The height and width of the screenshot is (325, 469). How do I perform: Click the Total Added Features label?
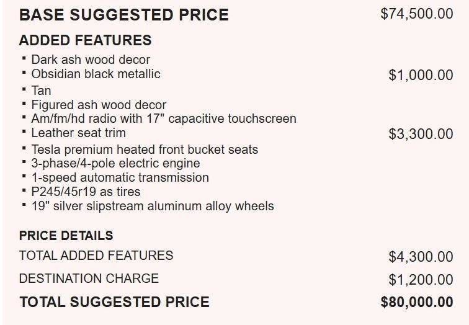pos(96,256)
